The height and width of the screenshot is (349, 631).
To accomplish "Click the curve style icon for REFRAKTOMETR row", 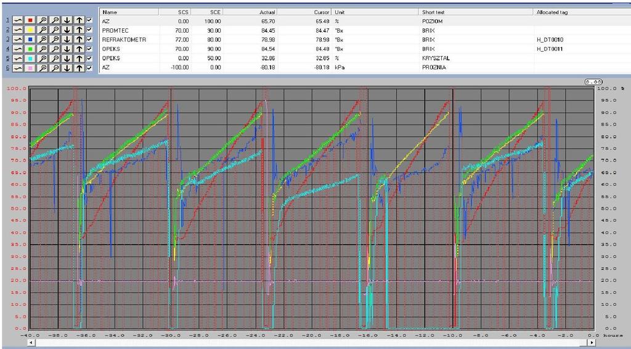I will [18, 39].
